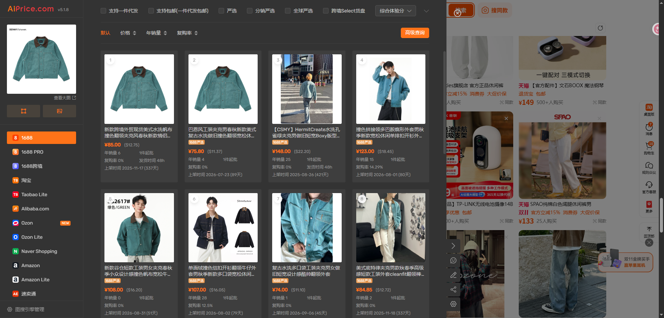Select the 默认 sort tab
Image resolution: width=664 pixels, height=318 pixels.
(105, 33)
